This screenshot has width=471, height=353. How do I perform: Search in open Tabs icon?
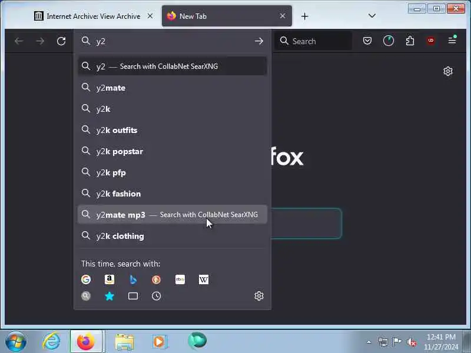click(133, 296)
